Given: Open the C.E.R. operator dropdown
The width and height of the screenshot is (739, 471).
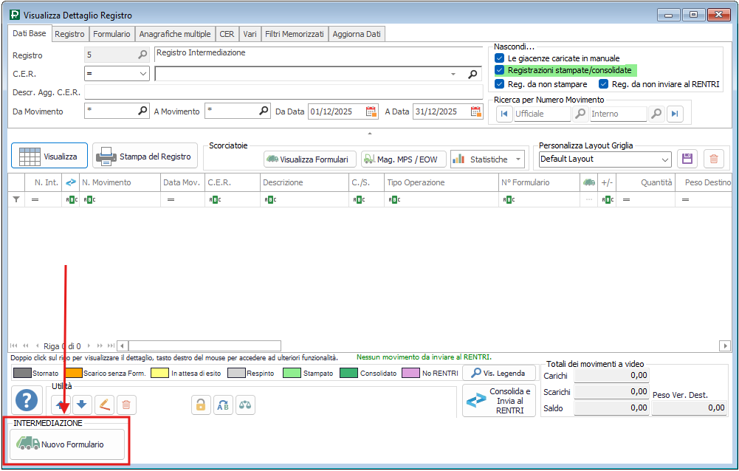Looking at the screenshot, I should click(x=143, y=74).
